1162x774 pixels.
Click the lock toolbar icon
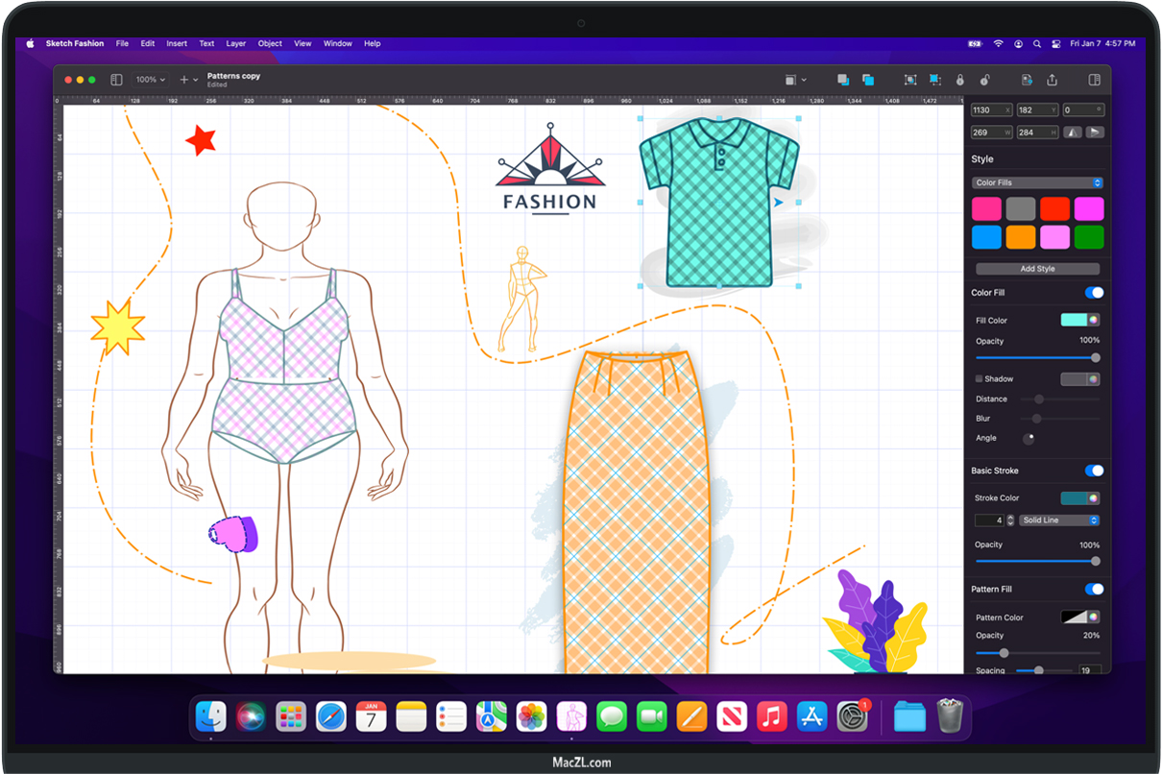point(959,80)
